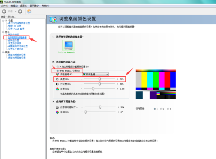Go back with the toolbar back arrow
216x159 pixels.
click(4, 11)
